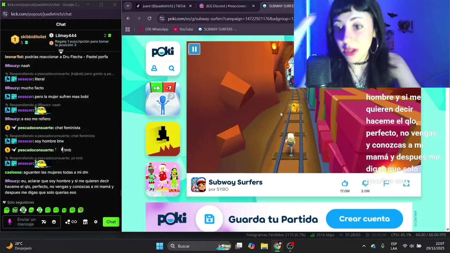Open the channel points infinity icon
Image resolution: width=450 pixels, height=253 pixels.
click(x=71, y=222)
